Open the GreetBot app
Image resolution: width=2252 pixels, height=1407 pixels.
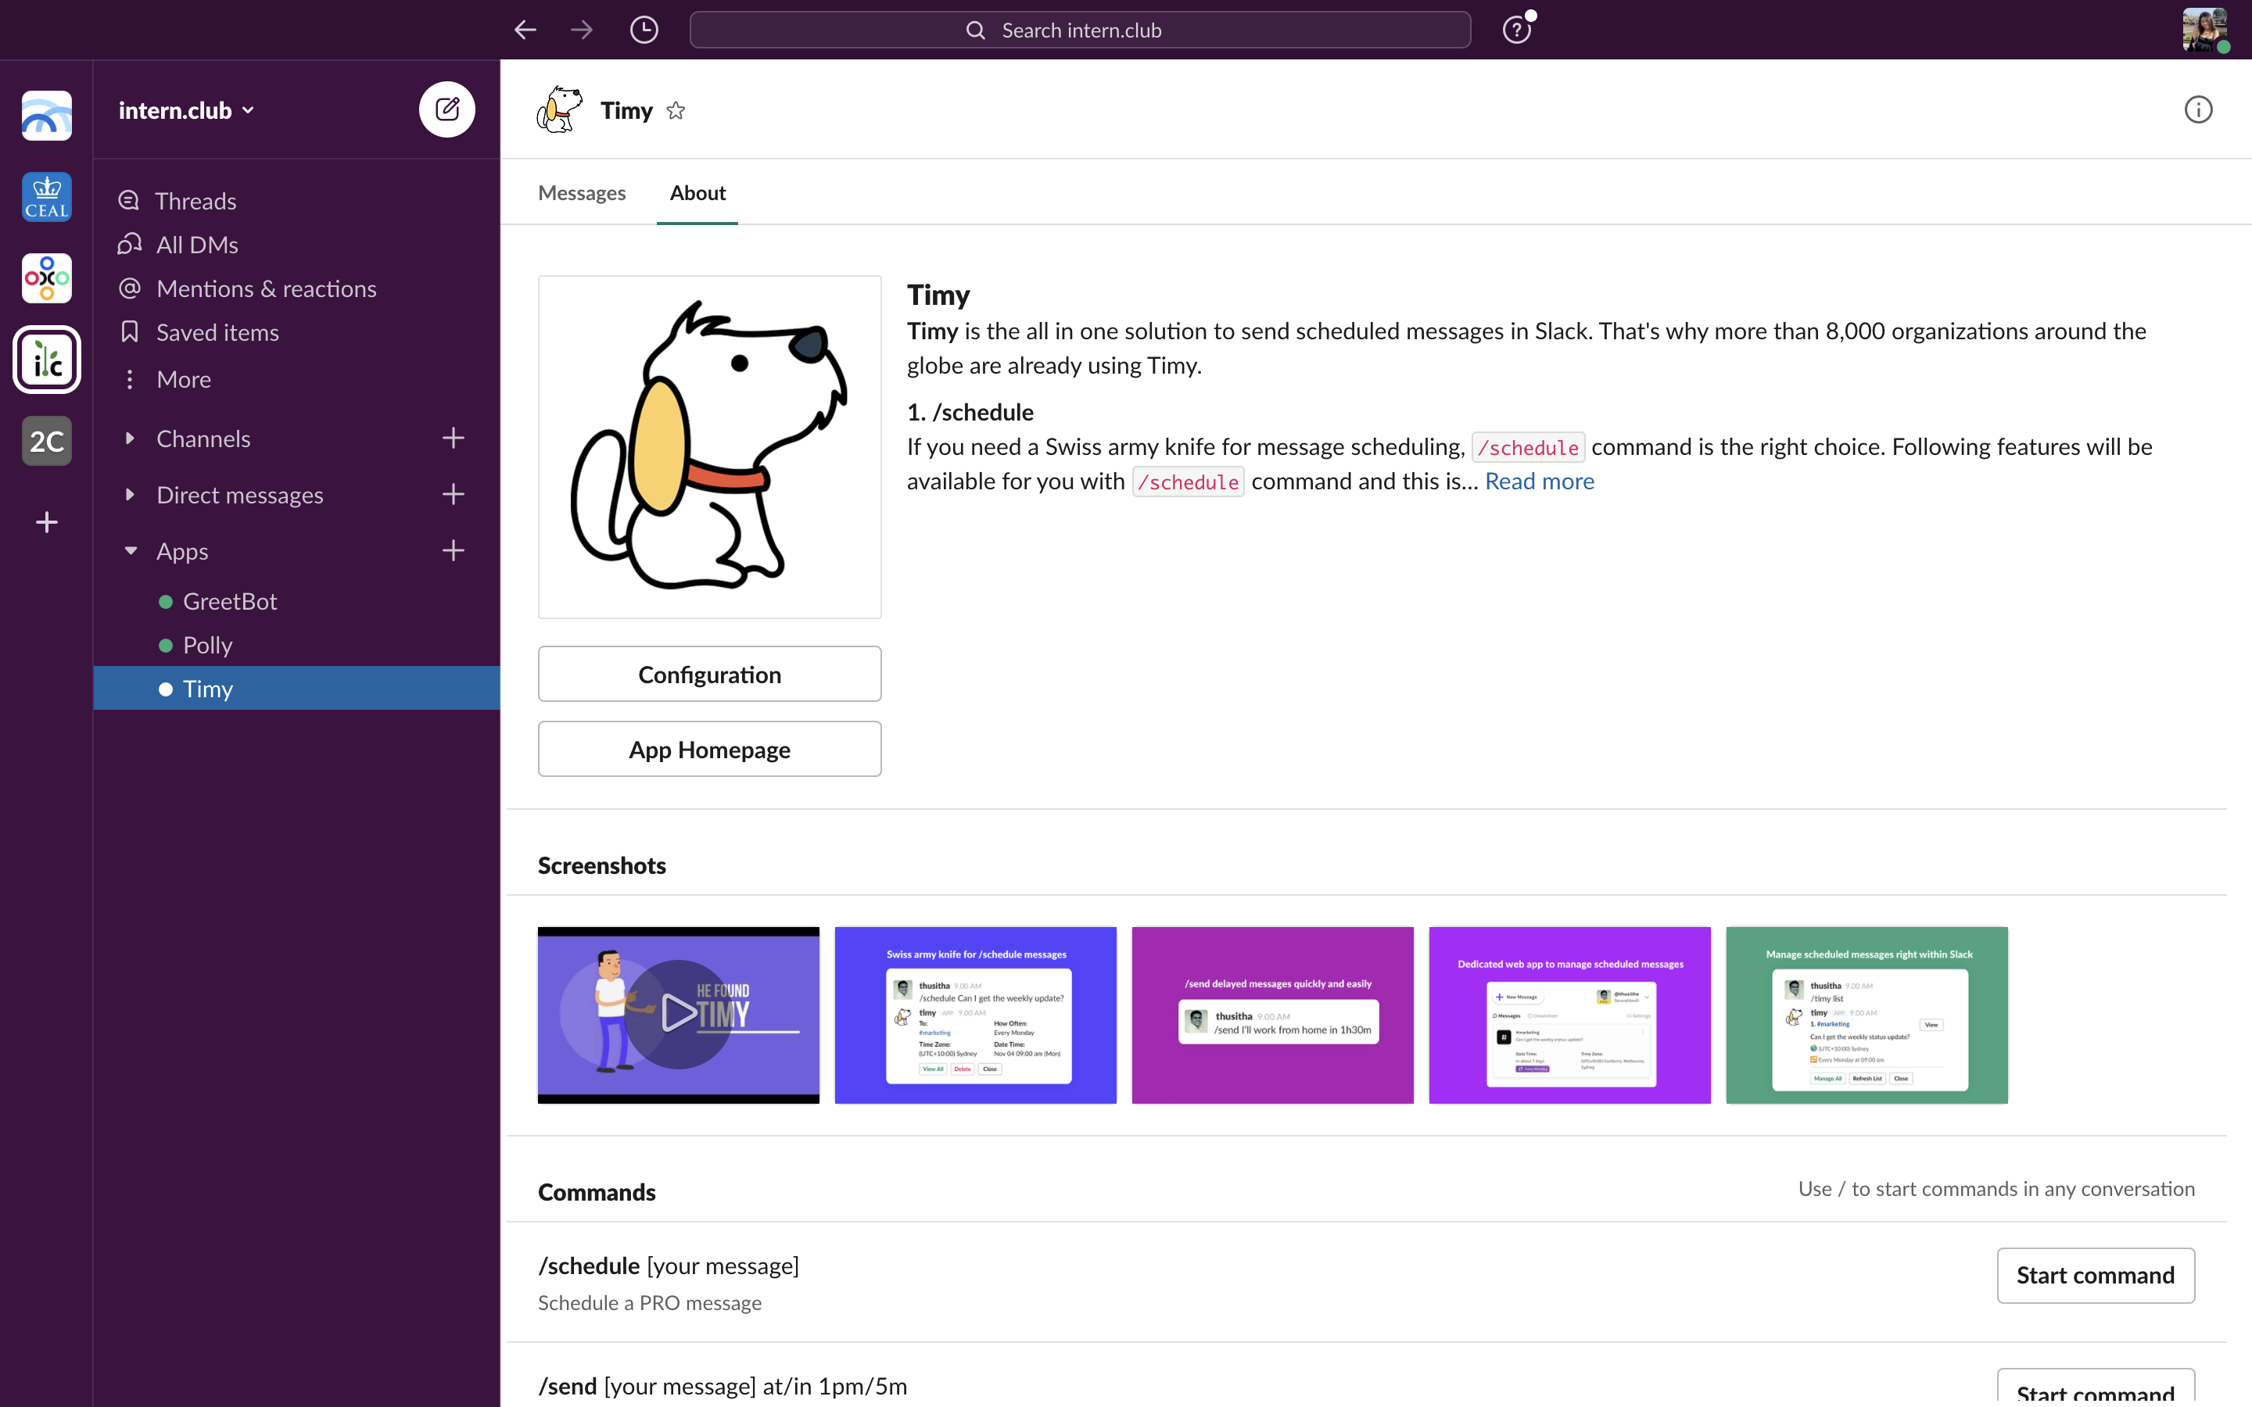click(x=296, y=601)
